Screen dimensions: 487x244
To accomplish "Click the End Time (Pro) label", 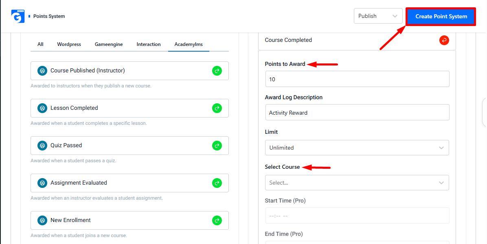I will click(284, 234).
